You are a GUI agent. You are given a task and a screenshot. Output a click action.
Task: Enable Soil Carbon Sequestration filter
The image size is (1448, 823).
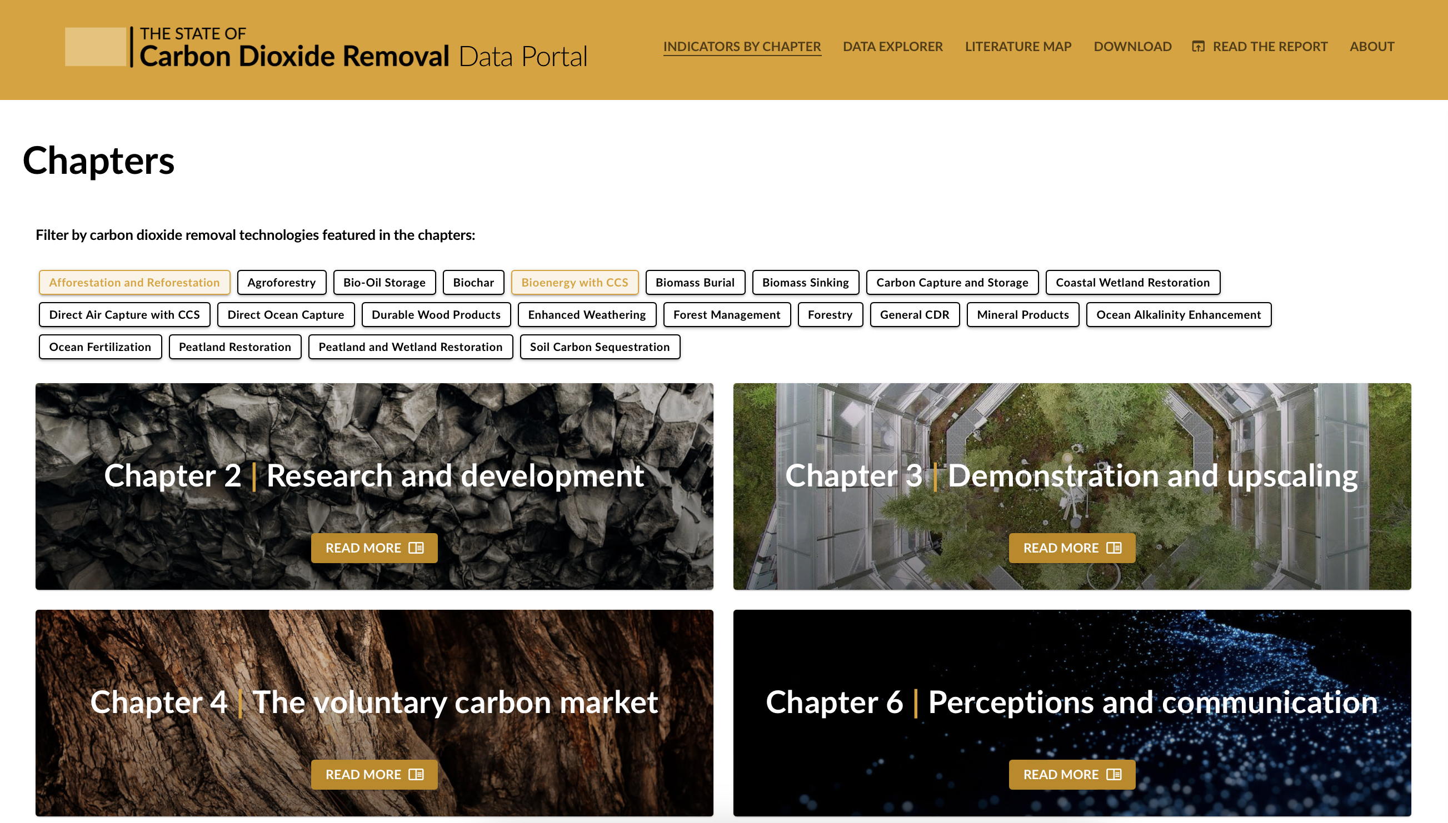[600, 347]
